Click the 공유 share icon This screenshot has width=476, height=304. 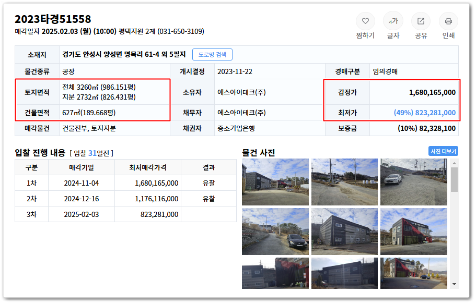pos(421,21)
